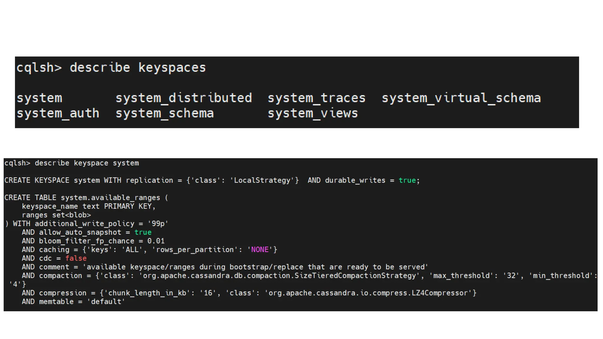
Task: Click the system_auth keyspace name
Action: [58, 113]
